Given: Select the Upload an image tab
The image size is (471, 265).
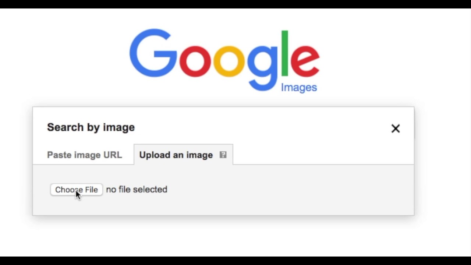Looking at the screenshot, I should tap(176, 155).
